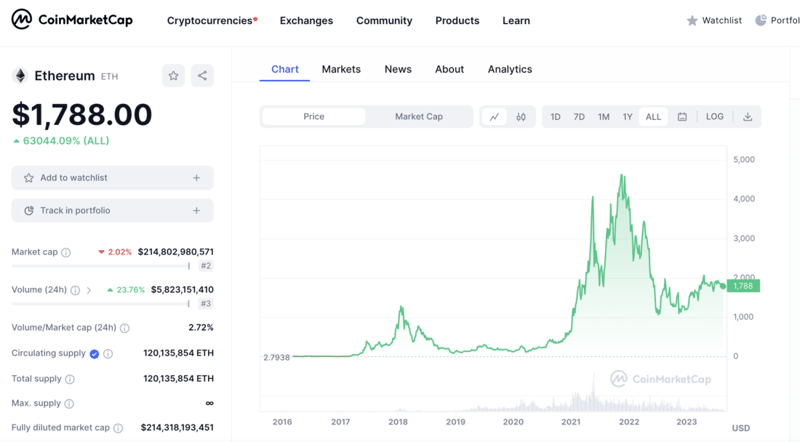The height and width of the screenshot is (442, 800).
Task: Click the Ethereum coin logo icon
Action: pos(20,76)
